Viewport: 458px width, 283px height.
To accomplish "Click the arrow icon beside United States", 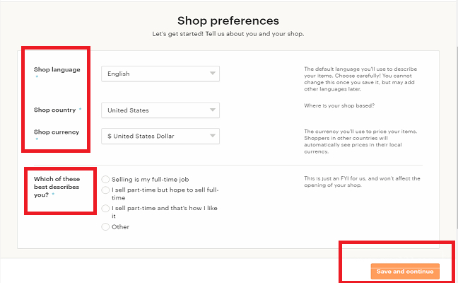I will click(x=212, y=110).
